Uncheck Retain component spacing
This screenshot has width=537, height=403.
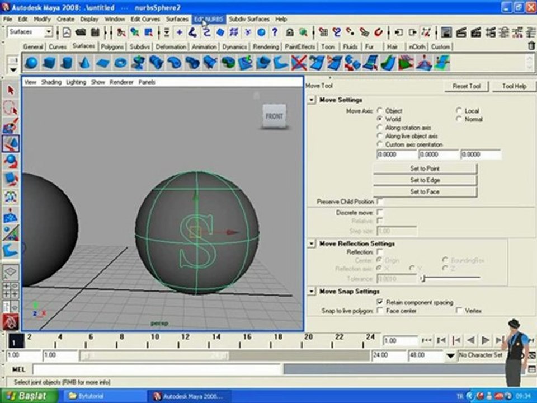[380, 302]
